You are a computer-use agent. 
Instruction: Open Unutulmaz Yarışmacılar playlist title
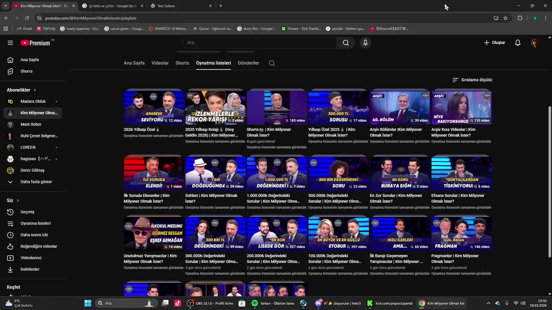[150, 259]
